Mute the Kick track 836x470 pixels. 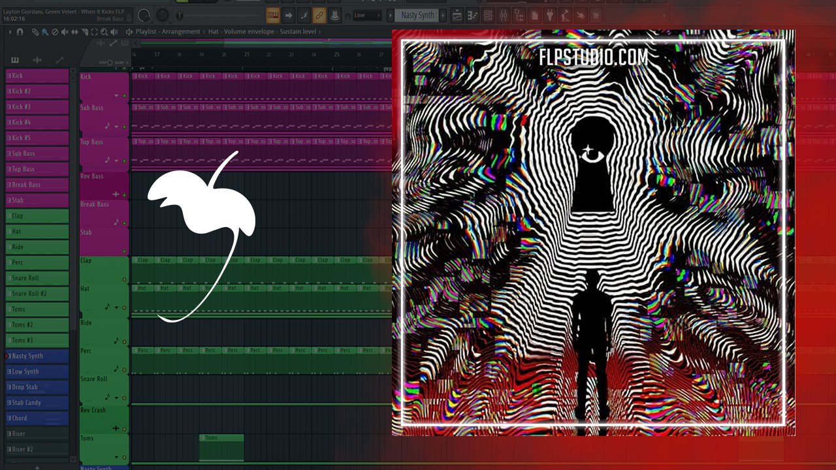[x=124, y=96]
